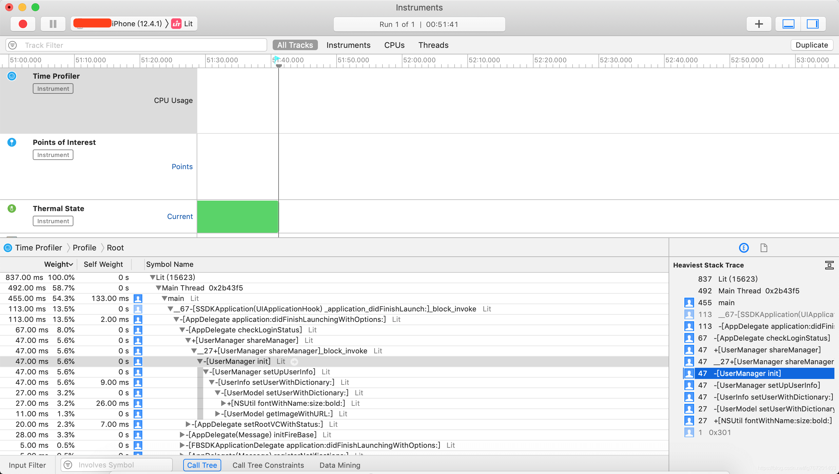
Task: Switch to the CPUs tab
Action: 394,45
